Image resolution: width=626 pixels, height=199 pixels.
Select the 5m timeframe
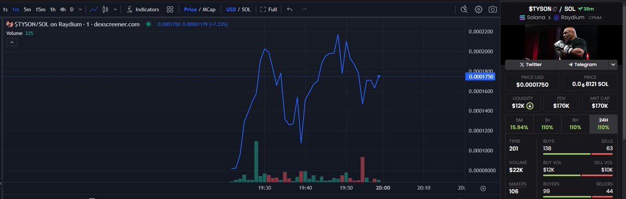pos(27,9)
